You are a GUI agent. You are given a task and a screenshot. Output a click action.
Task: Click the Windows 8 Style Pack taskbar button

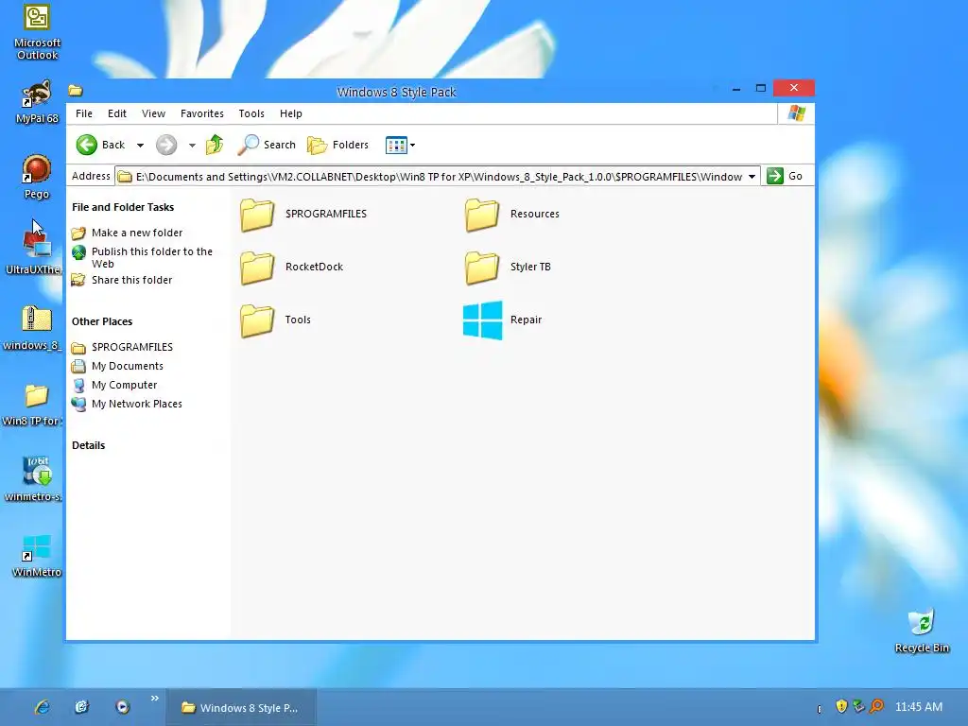(x=241, y=708)
